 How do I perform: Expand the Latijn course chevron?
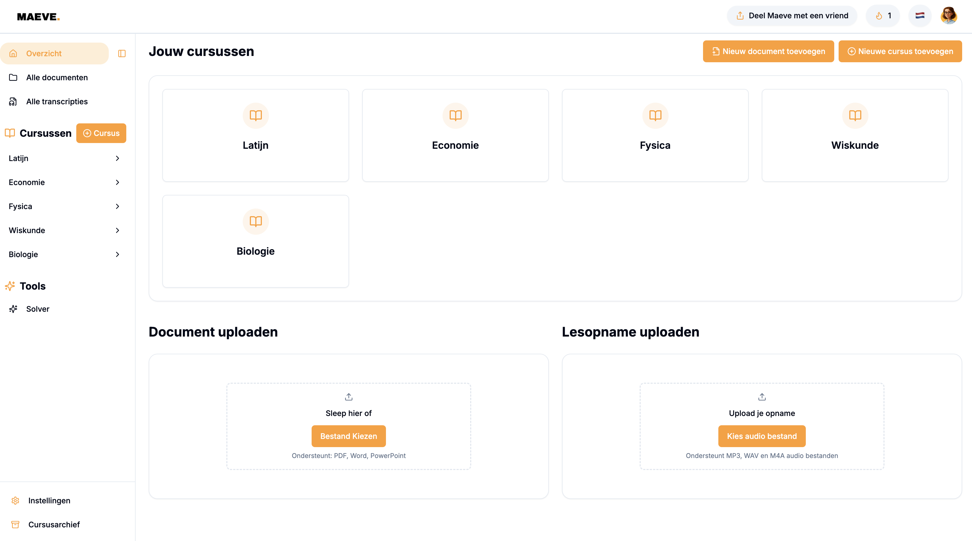[117, 158]
